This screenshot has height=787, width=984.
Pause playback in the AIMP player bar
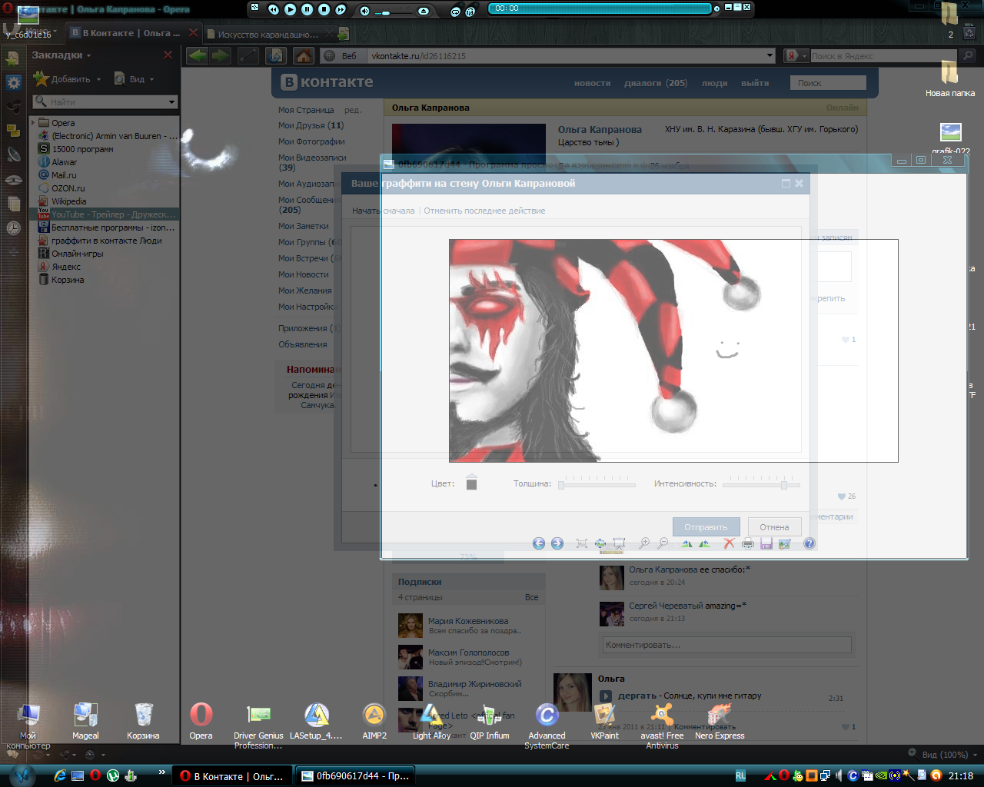307,9
